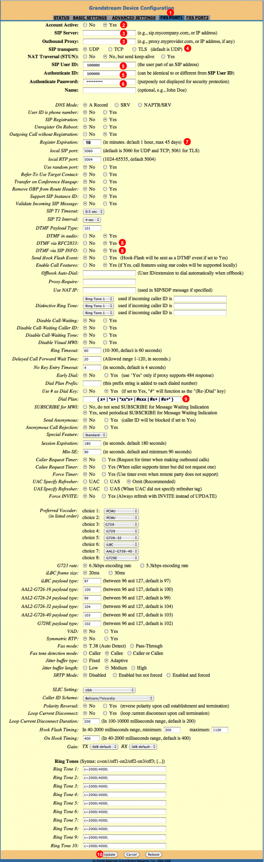Set Send Hook Flash Event to Yes

click(105, 258)
